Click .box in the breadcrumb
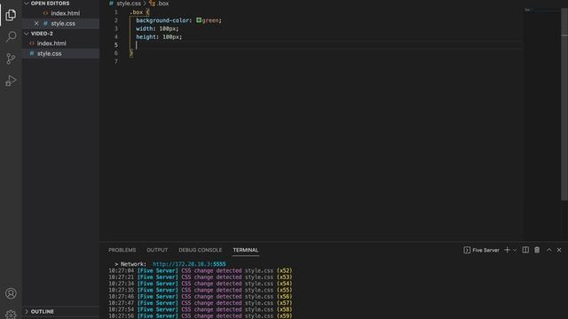The height and width of the screenshot is (319, 568). pyautogui.click(x=163, y=4)
